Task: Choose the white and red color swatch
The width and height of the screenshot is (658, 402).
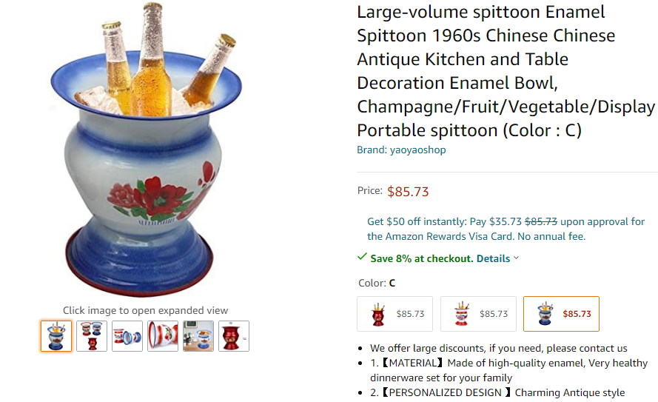Action: coord(478,314)
